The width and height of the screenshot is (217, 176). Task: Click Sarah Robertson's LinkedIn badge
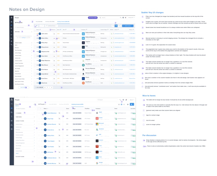59,113
